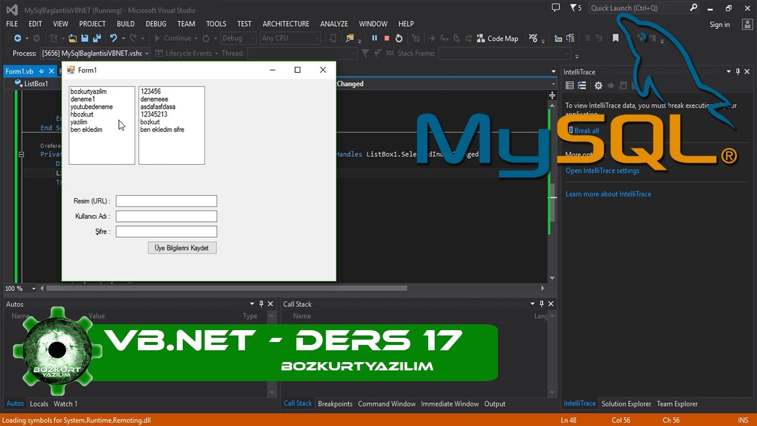Pin the Autos panel

pyautogui.click(x=261, y=304)
